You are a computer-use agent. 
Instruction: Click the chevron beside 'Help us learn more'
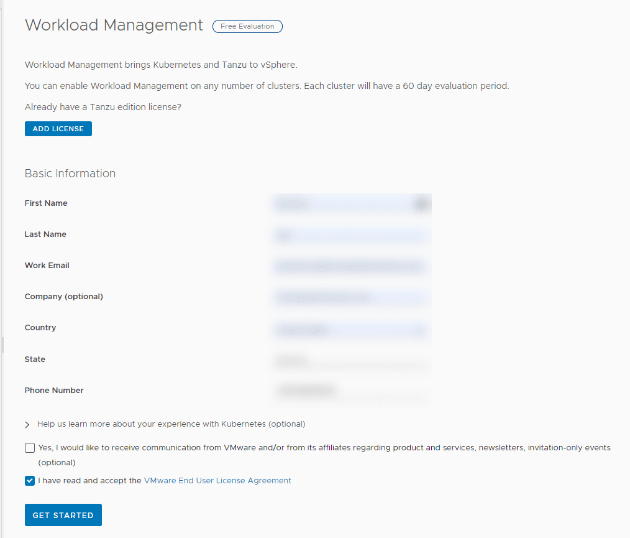tap(27, 424)
